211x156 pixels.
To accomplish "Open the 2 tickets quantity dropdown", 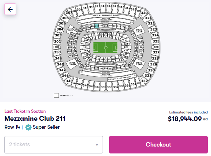I will [x=53, y=145].
